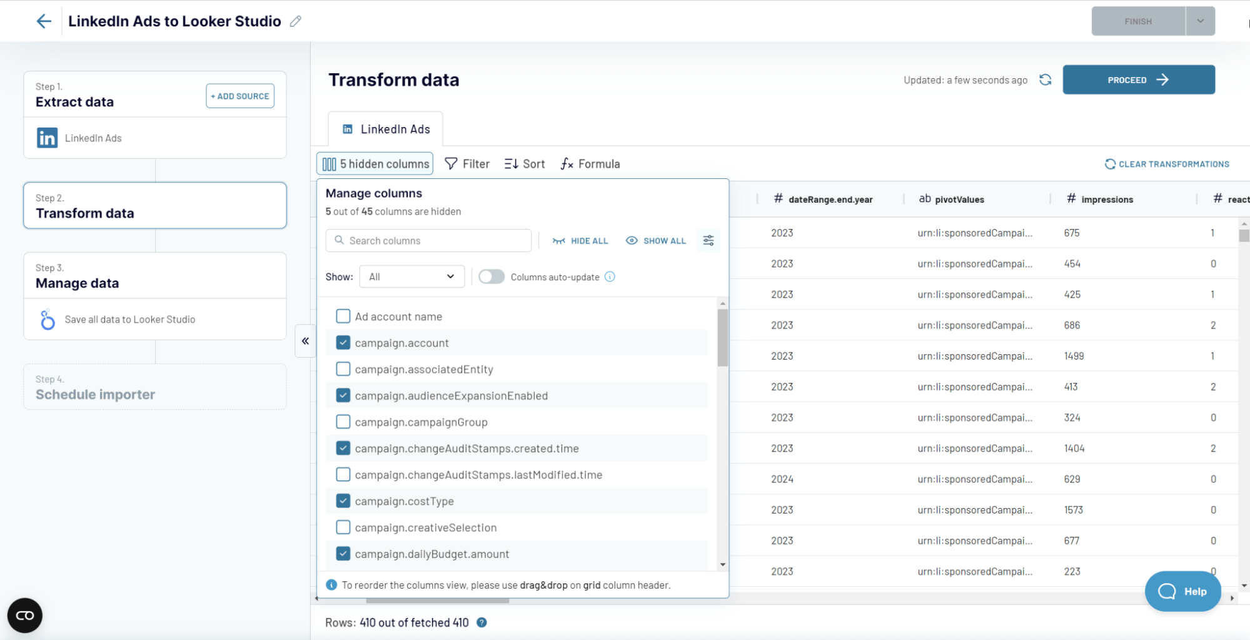Screen dimensions: 1250x640
Task: Click the LinkedIn logo in Extract data
Action: click(47, 138)
